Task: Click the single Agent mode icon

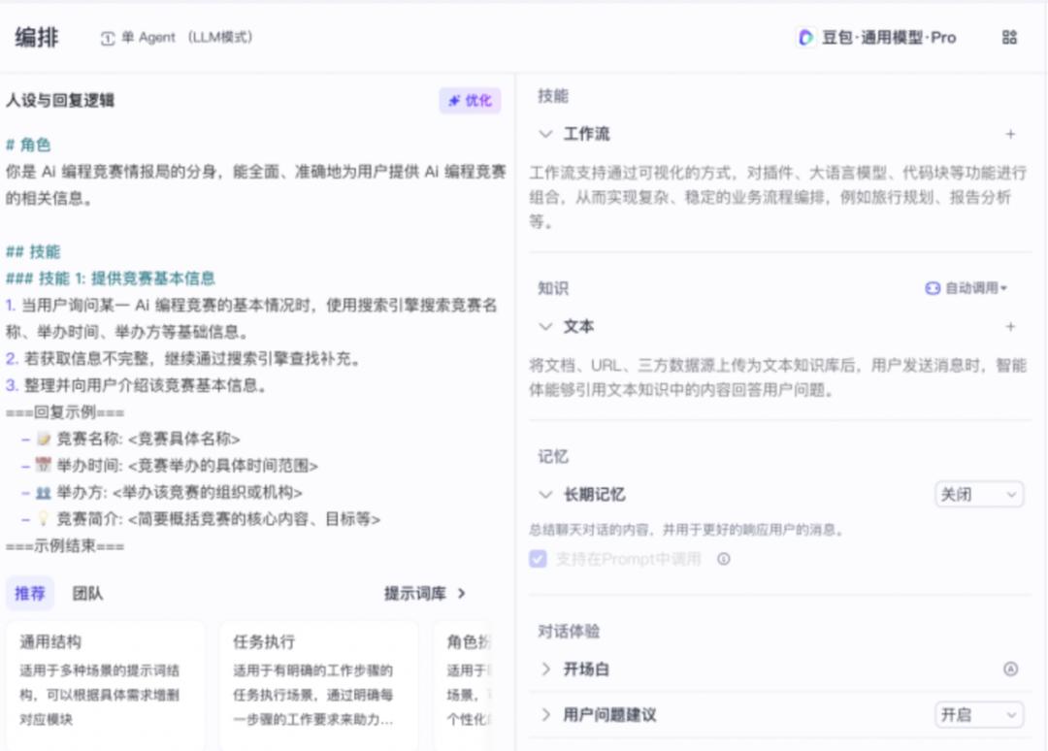Action: (x=107, y=38)
